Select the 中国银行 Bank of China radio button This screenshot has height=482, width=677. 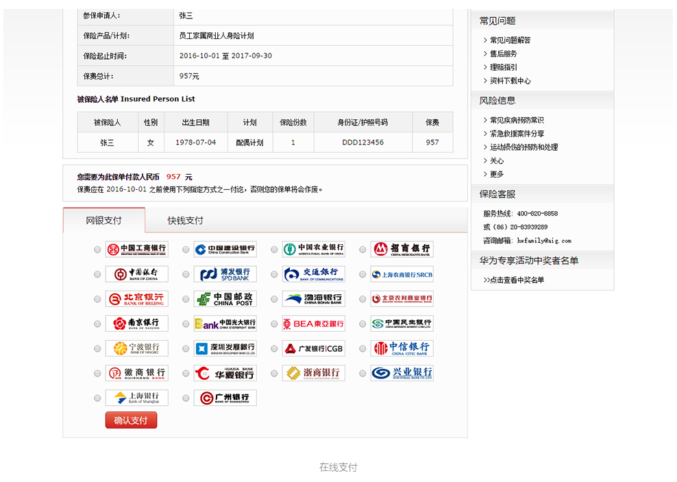(97, 275)
